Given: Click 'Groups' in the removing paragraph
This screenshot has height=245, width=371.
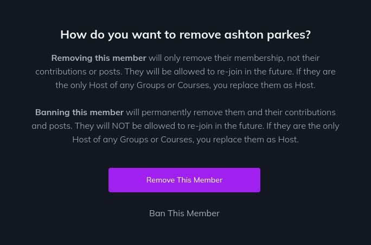Looking at the screenshot, I should click(x=151, y=85).
